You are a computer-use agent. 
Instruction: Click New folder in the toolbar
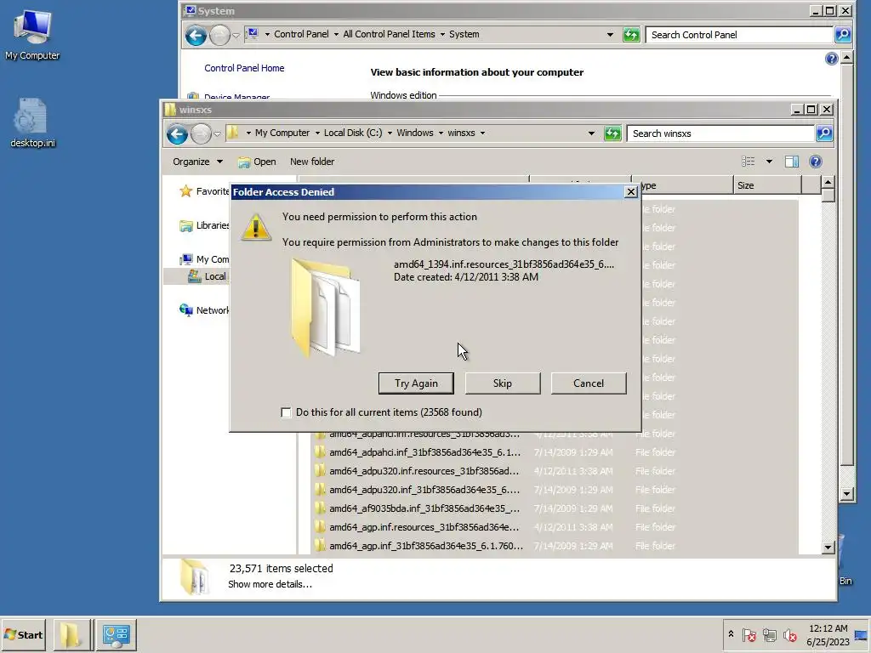[x=312, y=162]
